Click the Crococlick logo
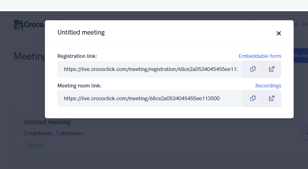The width and height of the screenshot is (308, 169). pos(29,25)
